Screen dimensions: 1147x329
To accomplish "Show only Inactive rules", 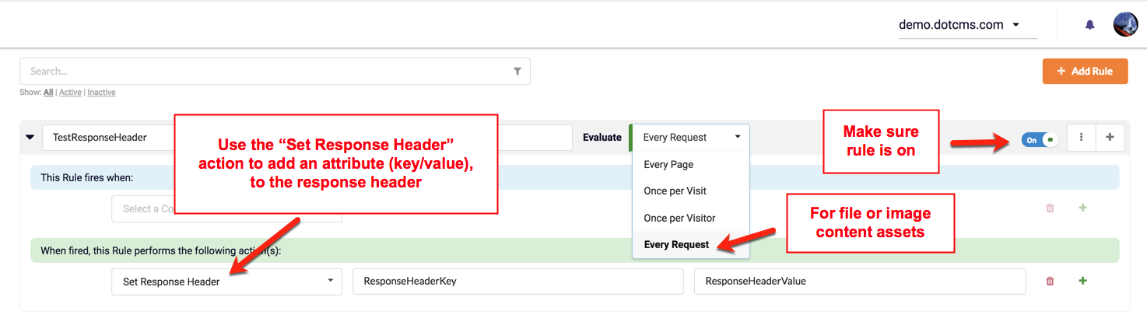I will [x=101, y=93].
